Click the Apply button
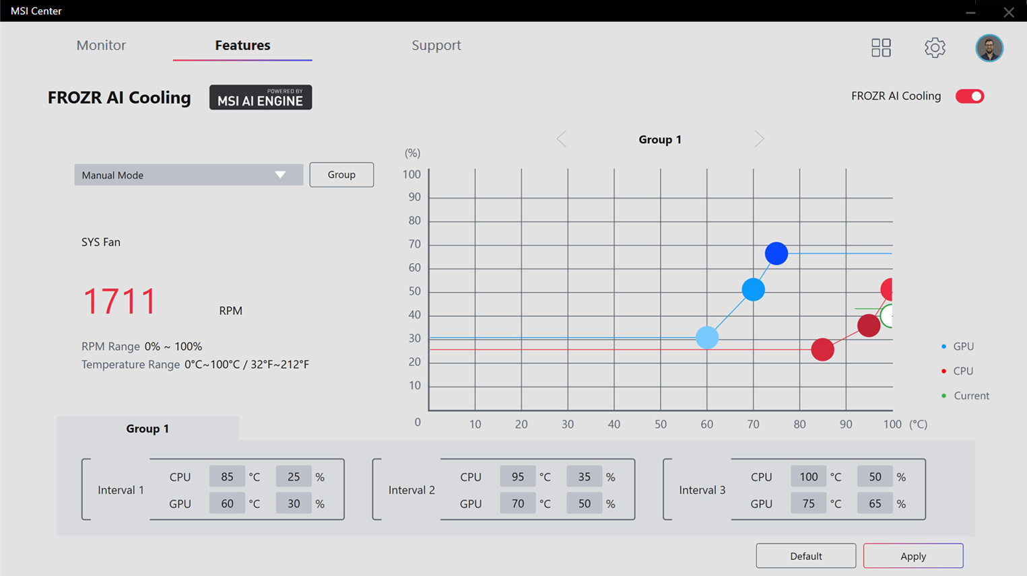This screenshot has width=1027, height=576. (913, 556)
